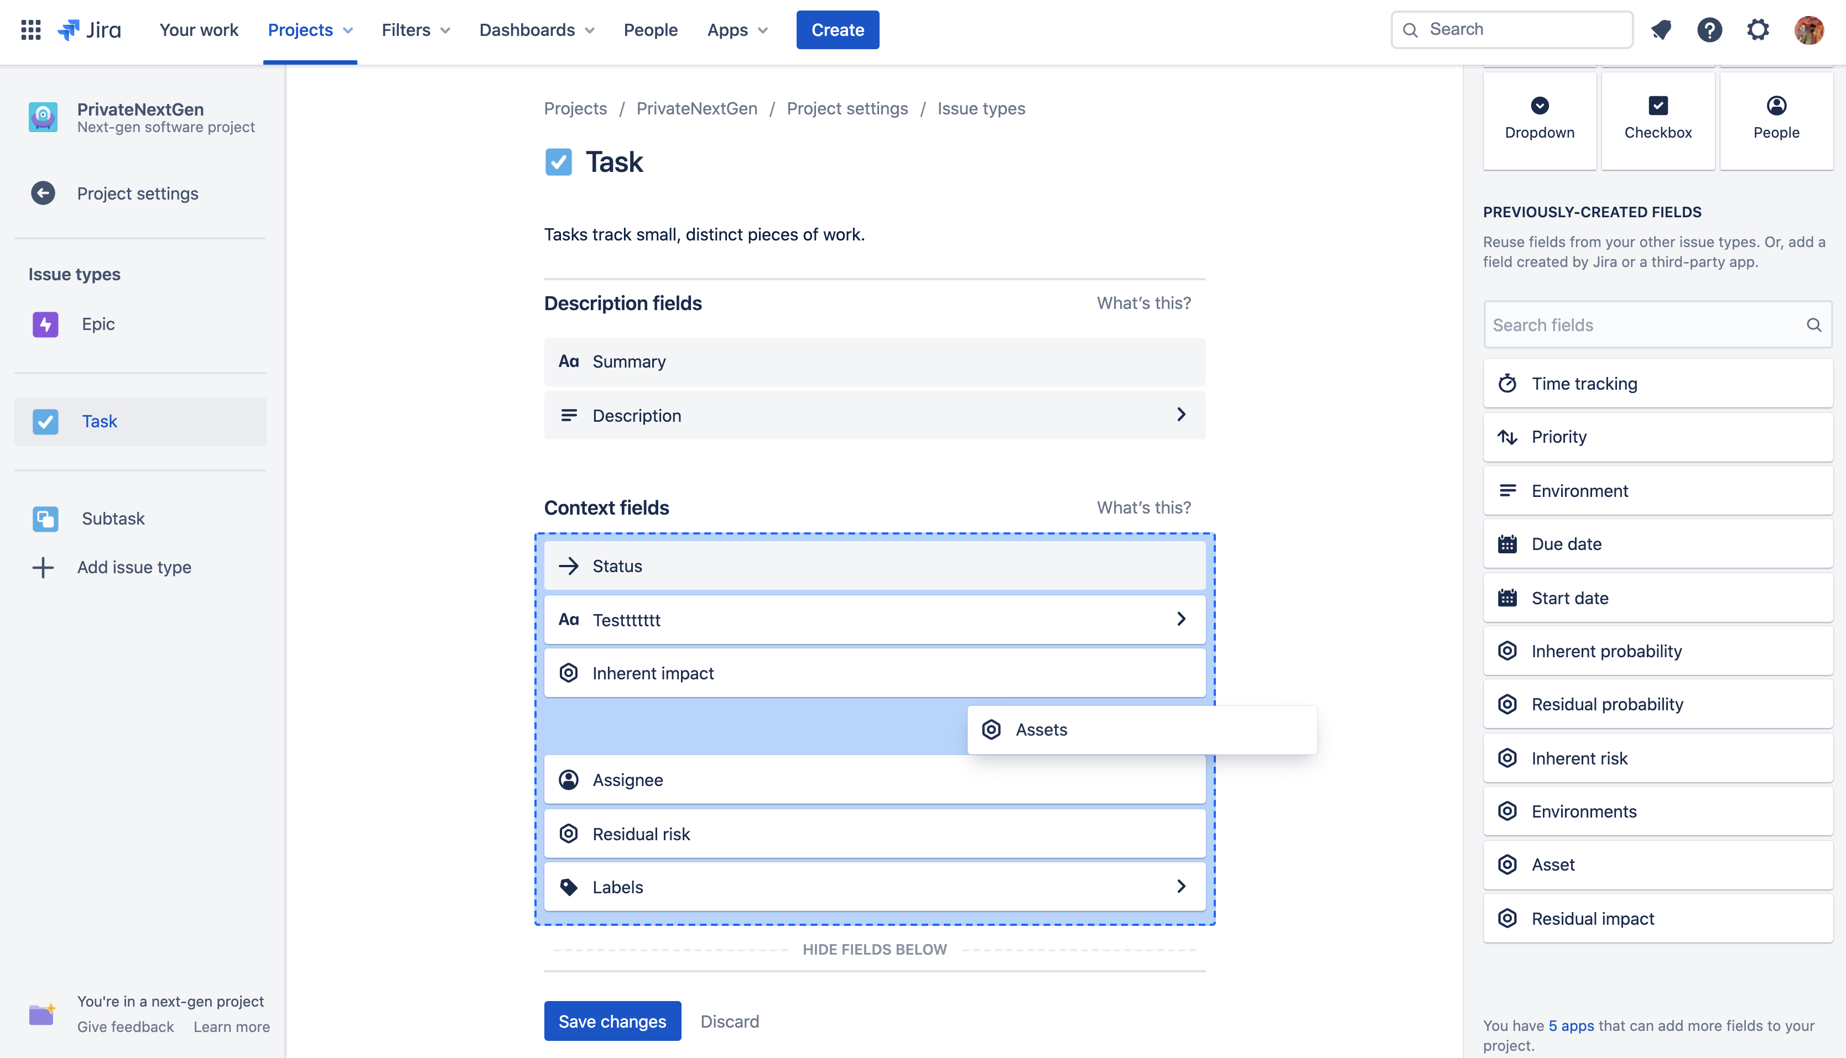Image resolution: width=1846 pixels, height=1058 pixels.
Task: Add a Checkbox field type
Action: [x=1658, y=121]
